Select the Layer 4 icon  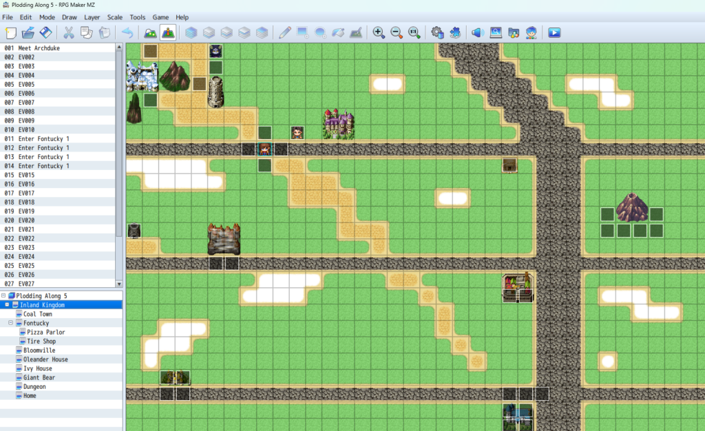(262, 33)
